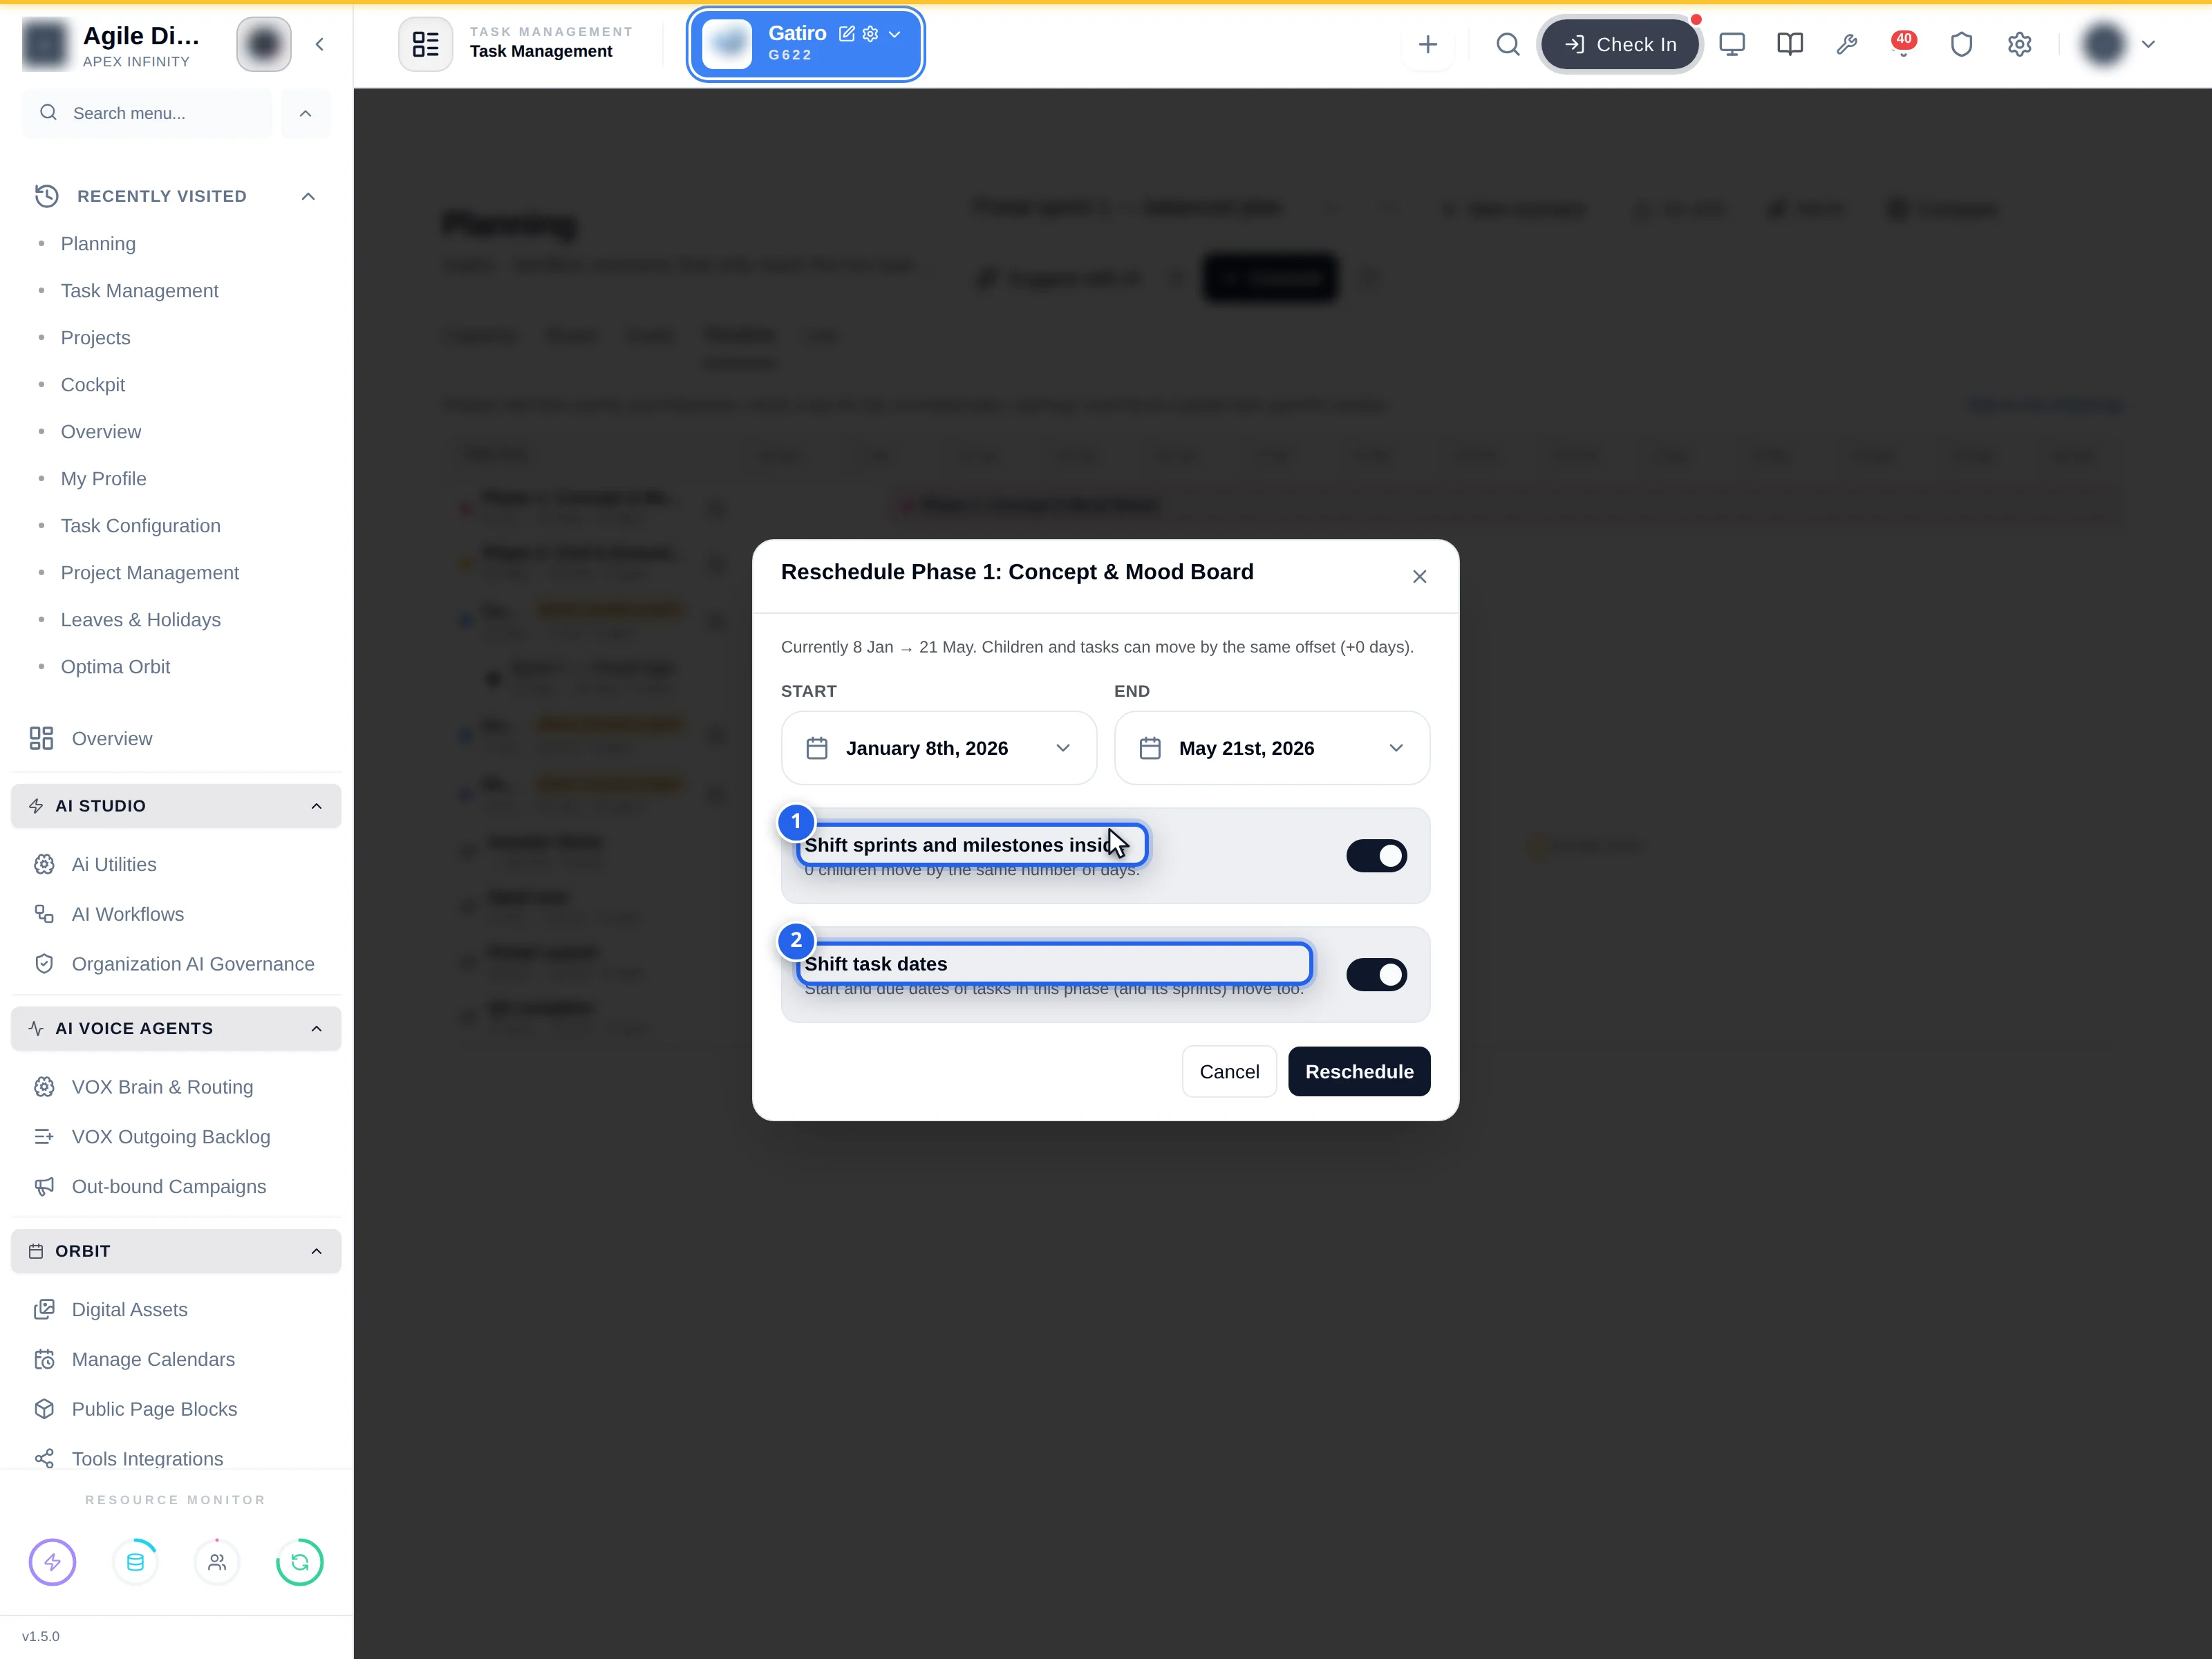Click the organization avatar next to Agile Di...
Image resolution: width=2212 pixels, height=1659 pixels.
coord(263,44)
